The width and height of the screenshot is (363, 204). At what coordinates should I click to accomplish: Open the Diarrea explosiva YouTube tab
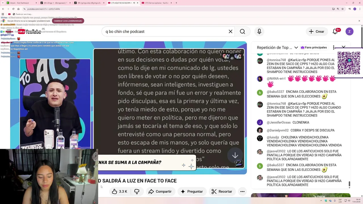(x=156, y=3)
